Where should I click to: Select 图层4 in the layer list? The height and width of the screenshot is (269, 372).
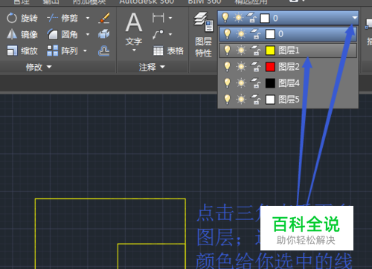288,83
